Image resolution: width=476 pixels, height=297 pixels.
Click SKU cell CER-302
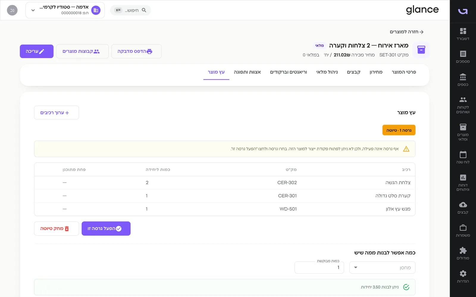[287, 183]
